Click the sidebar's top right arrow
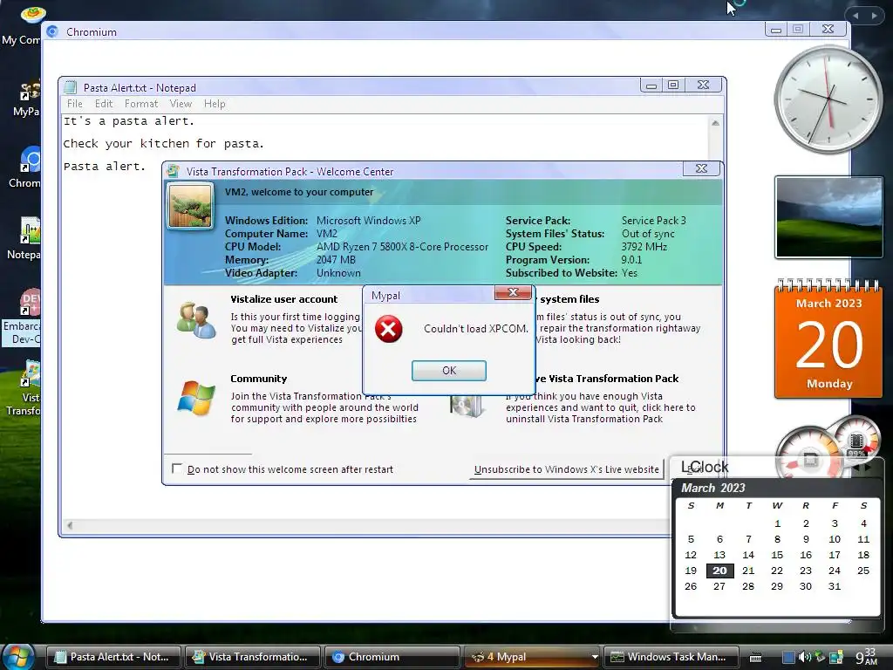 pyautogui.click(x=874, y=16)
